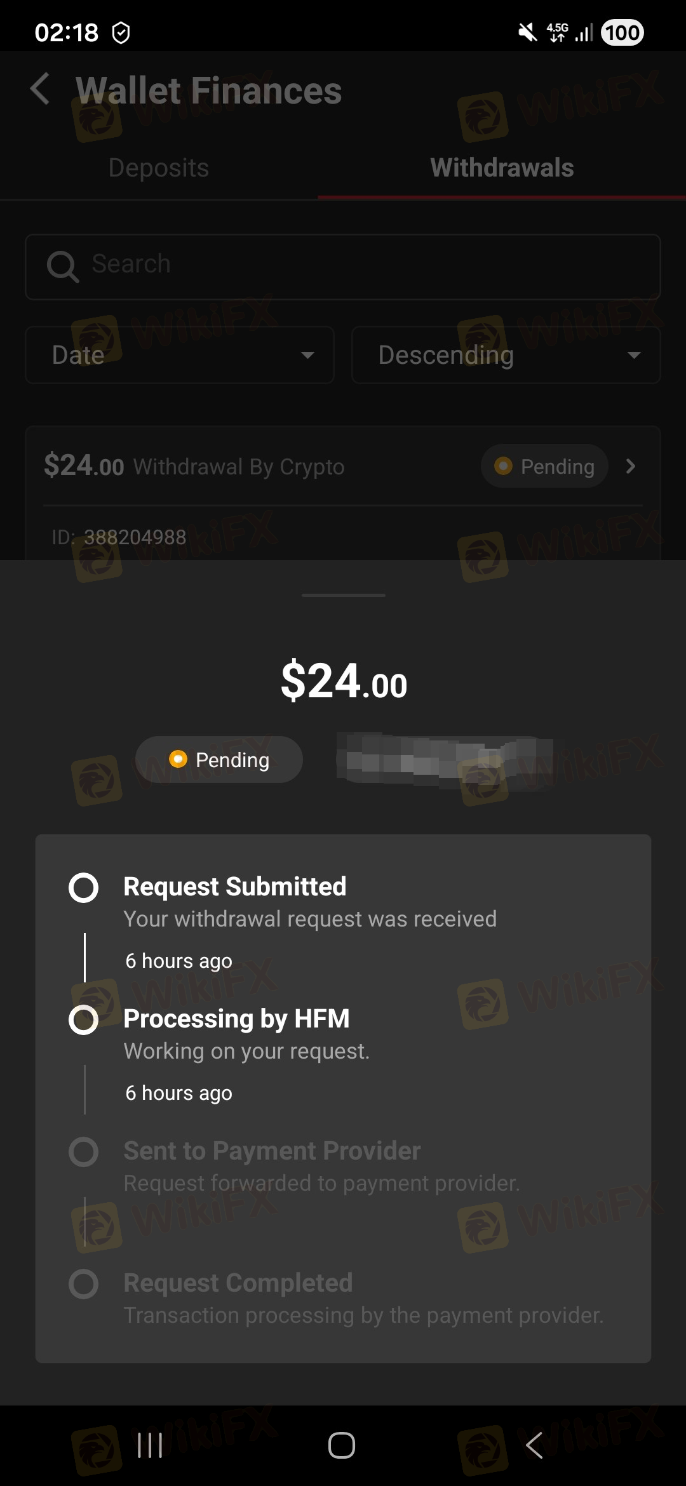This screenshot has width=686, height=1486.
Task: Switch to the Withdrawals tab
Action: [502, 168]
